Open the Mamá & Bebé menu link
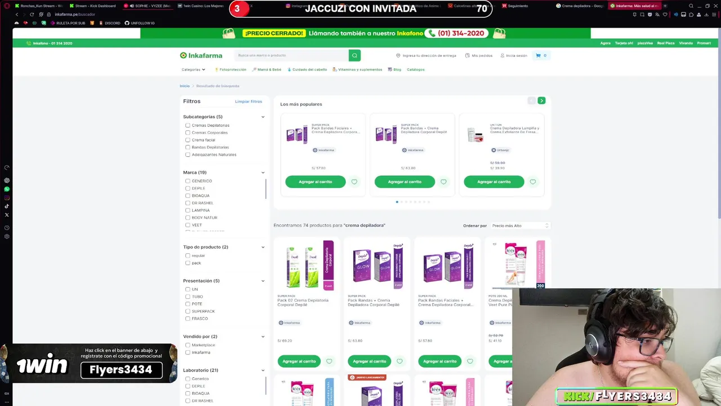This screenshot has height=406, width=721. 266,69
